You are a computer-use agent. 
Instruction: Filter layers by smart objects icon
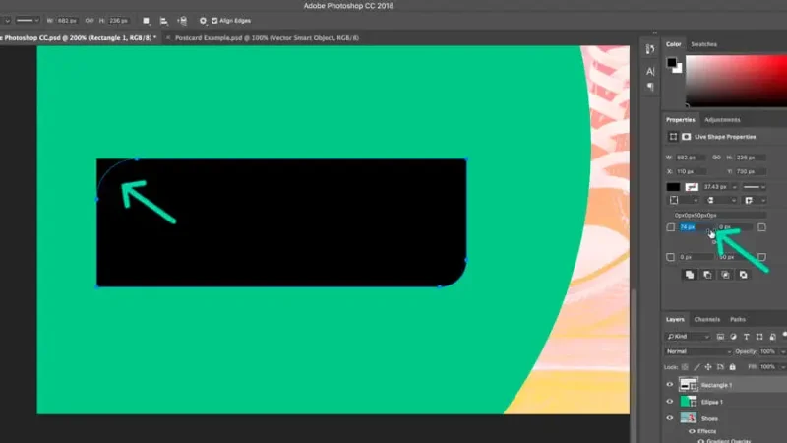(772, 337)
